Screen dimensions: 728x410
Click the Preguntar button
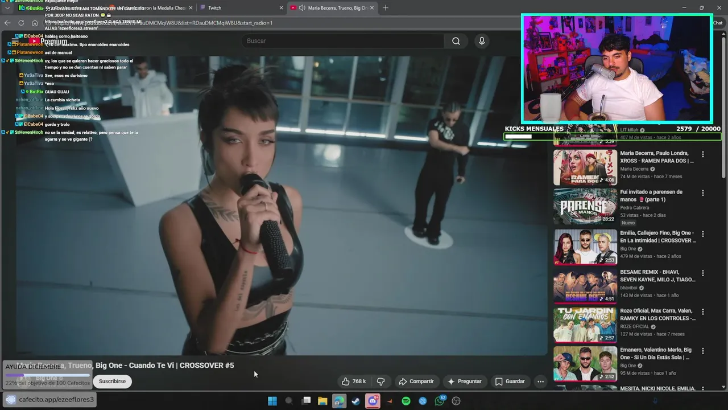(465, 382)
